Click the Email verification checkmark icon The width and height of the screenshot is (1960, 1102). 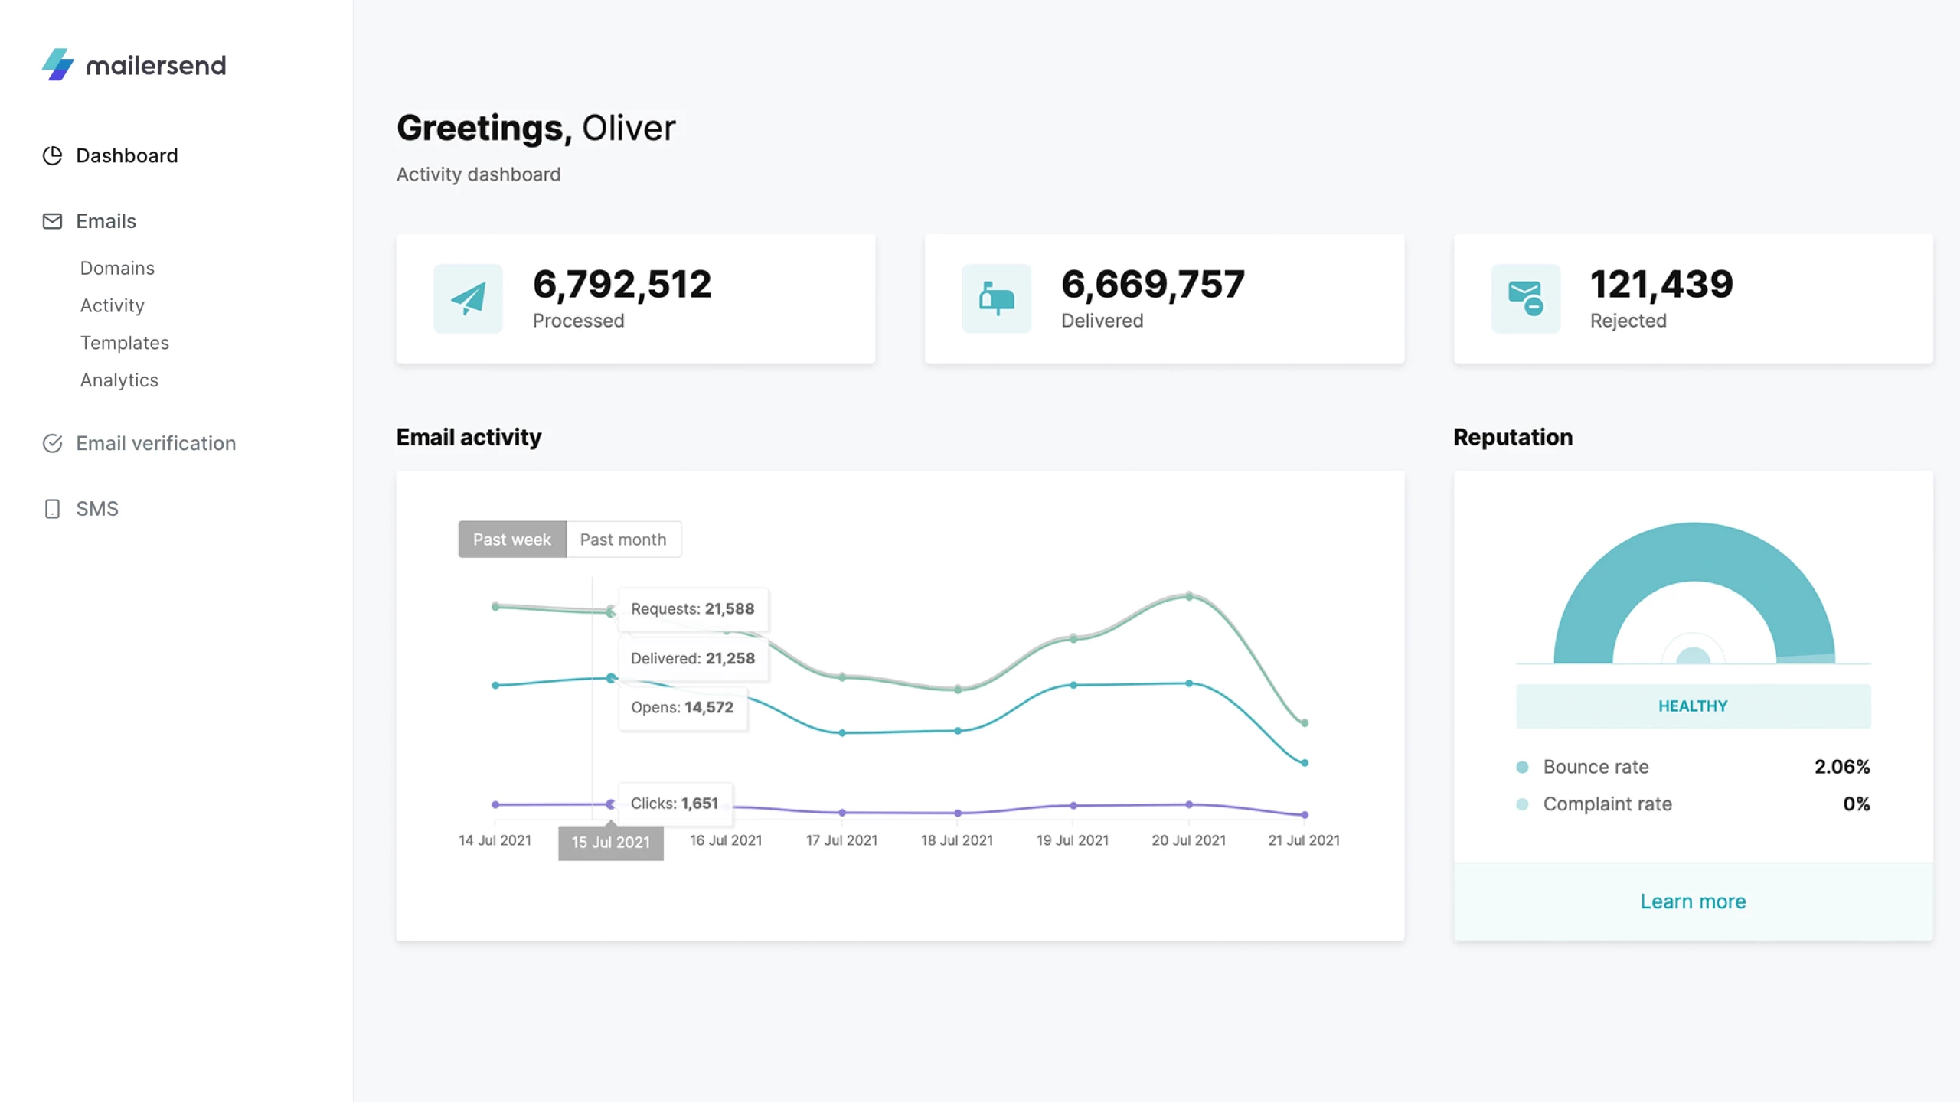coord(52,443)
